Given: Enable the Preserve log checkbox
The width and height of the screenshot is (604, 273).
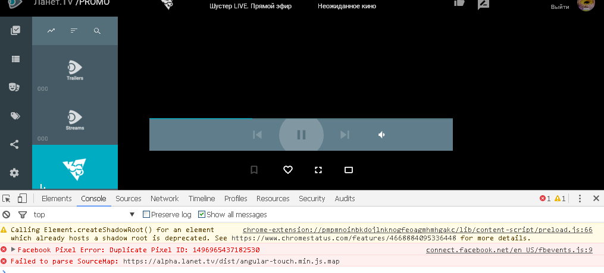Looking at the screenshot, I should [146, 214].
